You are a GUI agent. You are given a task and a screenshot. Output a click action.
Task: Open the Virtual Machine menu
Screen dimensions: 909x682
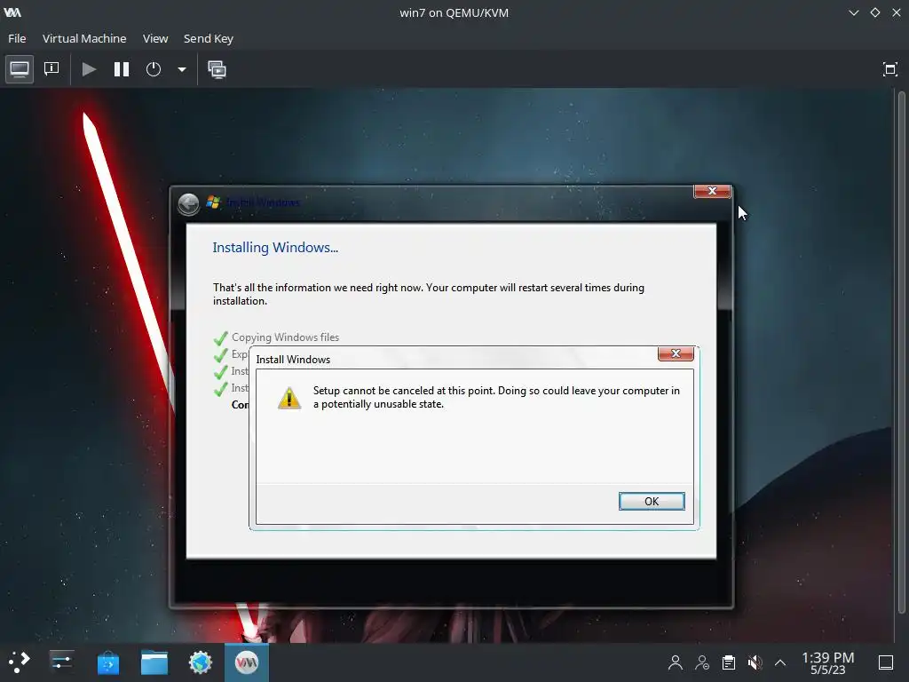(x=84, y=38)
